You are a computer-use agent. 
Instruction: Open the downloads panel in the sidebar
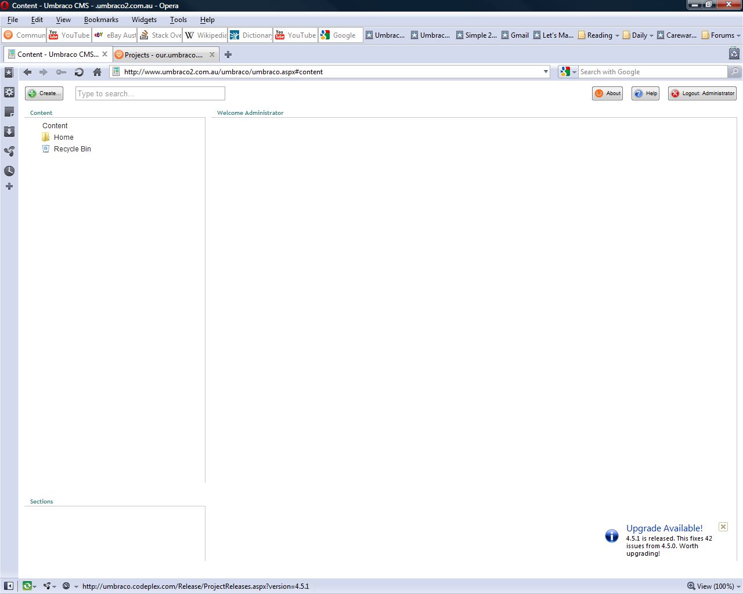9,132
